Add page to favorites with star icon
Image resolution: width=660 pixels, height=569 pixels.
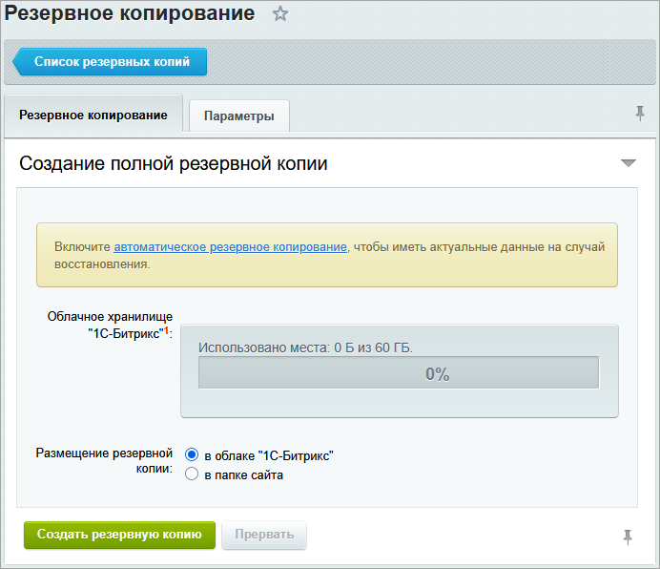click(x=280, y=14)
